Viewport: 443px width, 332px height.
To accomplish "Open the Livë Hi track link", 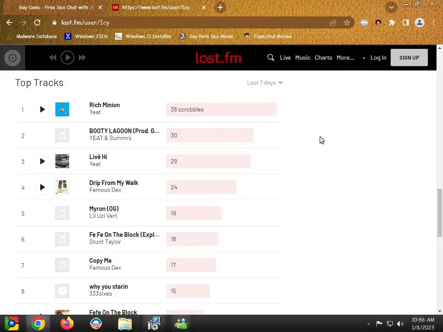I will (98, 157).
